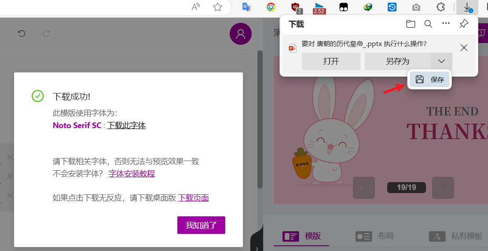
Task: Open the uBlock Origin extension icon
Action: click(x=295, y=7)
